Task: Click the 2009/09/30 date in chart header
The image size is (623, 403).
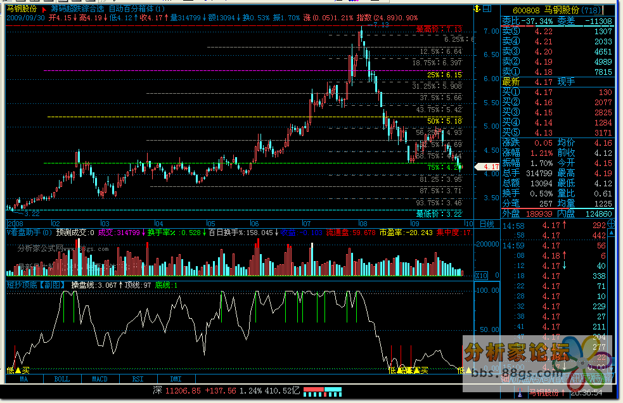Action: pyautogui.click(x=25, y=18)
